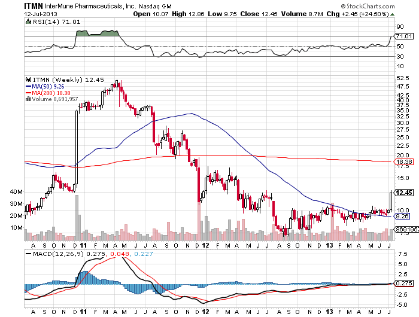Click year 11 marker on price panel time axis
This screenshot has width=419, height=317.
83,245
